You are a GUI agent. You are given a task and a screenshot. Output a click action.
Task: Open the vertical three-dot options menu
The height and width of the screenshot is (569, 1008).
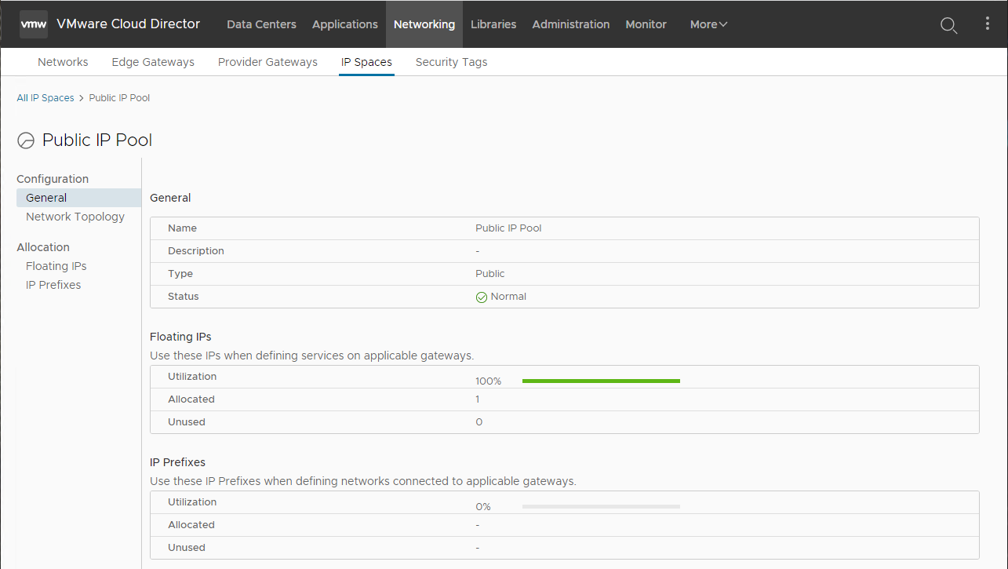(x=988, y=24)
